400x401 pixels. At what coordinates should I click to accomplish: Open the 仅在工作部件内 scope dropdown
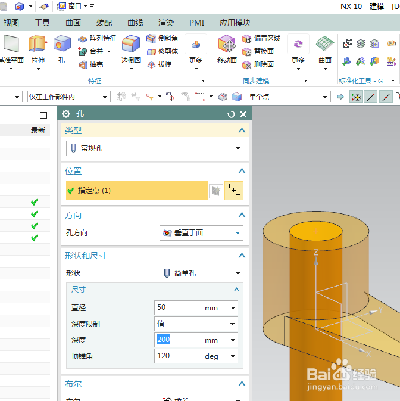pyautogui.click(x=69, y=97)
